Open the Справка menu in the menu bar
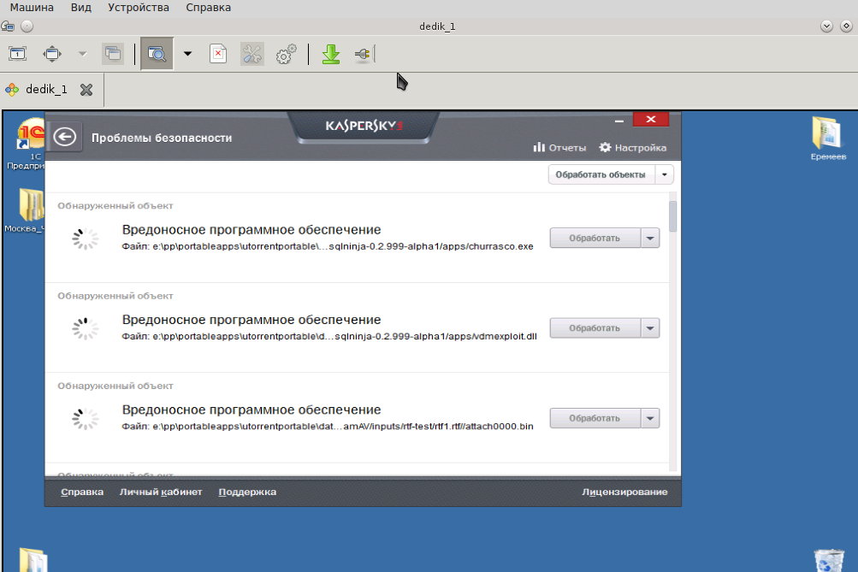 (209, 8)
